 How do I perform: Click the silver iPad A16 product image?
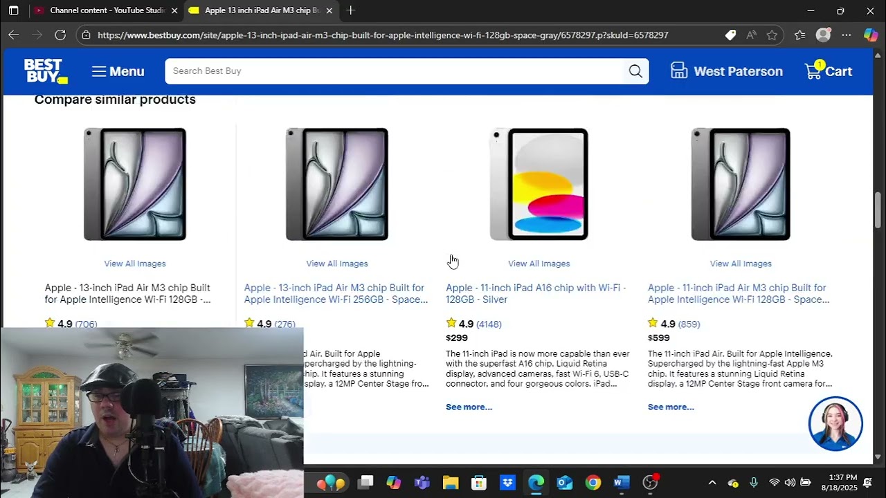click(x=539, y=184)
